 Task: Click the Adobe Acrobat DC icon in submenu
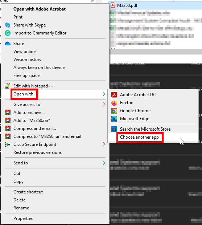pyautogui.click(x=114, y=95)
